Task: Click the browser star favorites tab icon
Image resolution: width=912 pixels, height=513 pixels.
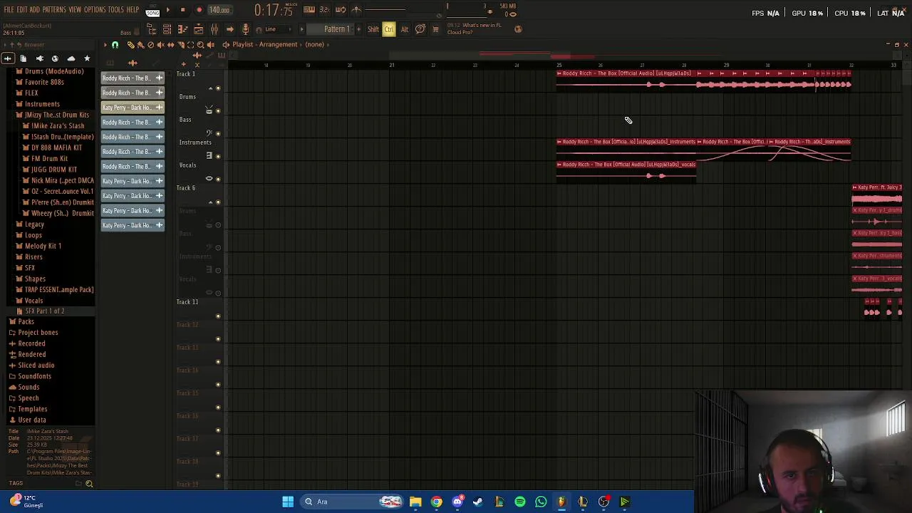Action: (x=87, y=58)
